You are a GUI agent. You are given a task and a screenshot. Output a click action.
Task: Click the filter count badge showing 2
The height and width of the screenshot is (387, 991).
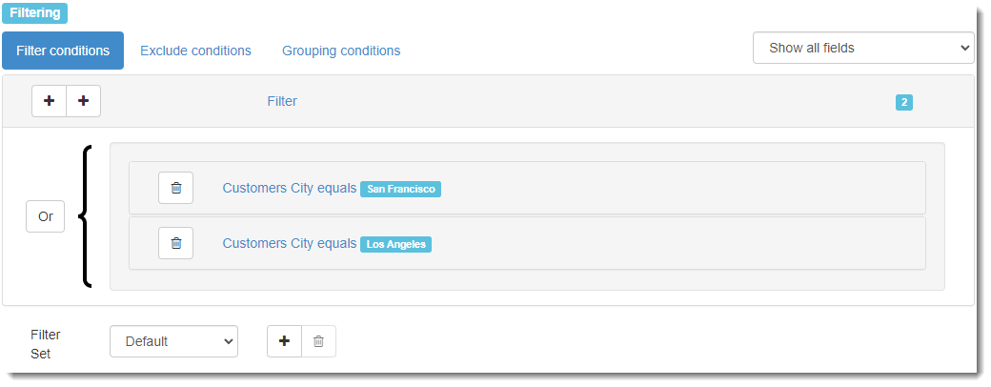tap(903, 102)
